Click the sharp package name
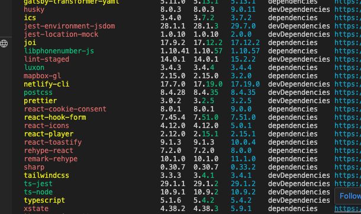361x214 pixels. click(34, 167)
